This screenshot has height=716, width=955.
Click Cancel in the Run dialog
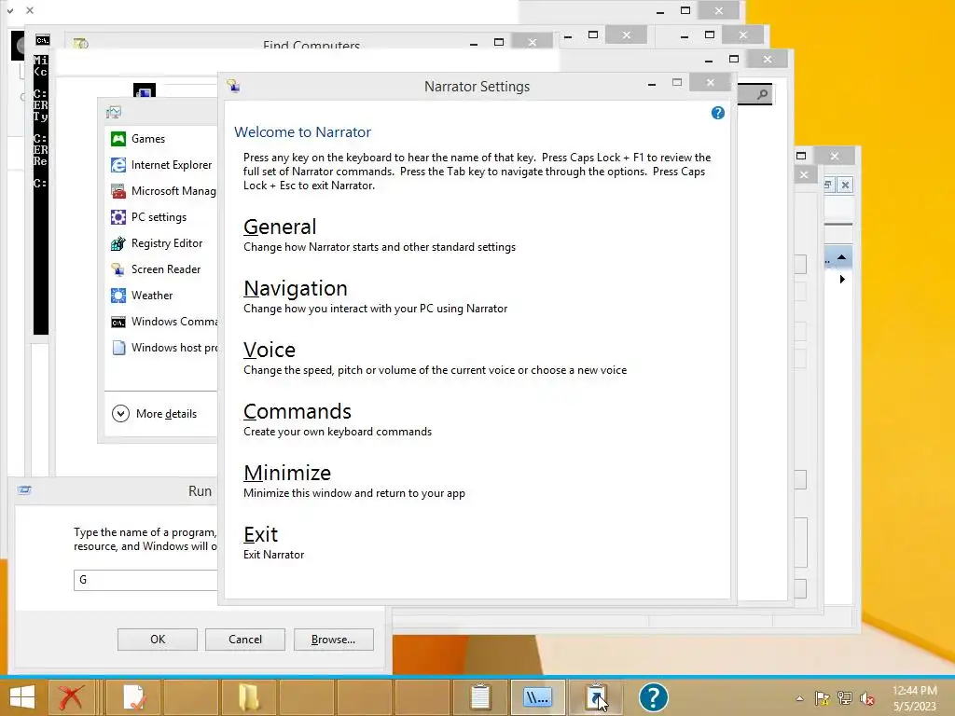[x=245, y=640]
